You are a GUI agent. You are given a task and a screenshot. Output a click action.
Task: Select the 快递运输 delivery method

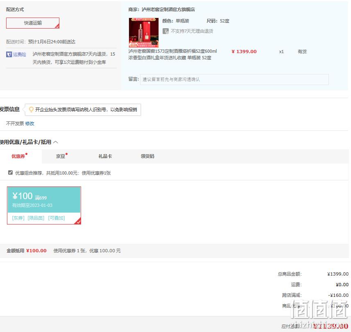pyautogui.click(x=33, y=23)
